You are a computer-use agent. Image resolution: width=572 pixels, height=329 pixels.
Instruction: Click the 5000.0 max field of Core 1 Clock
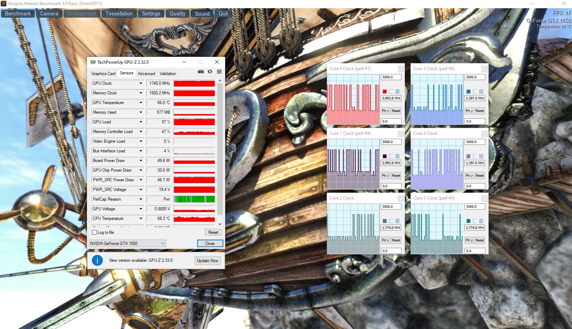click(391, 142)
